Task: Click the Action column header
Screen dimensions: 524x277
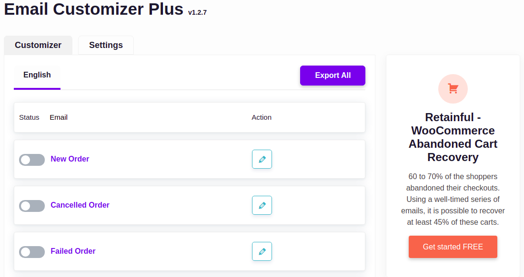Action: pyautogui.click(x=262, y=117)
